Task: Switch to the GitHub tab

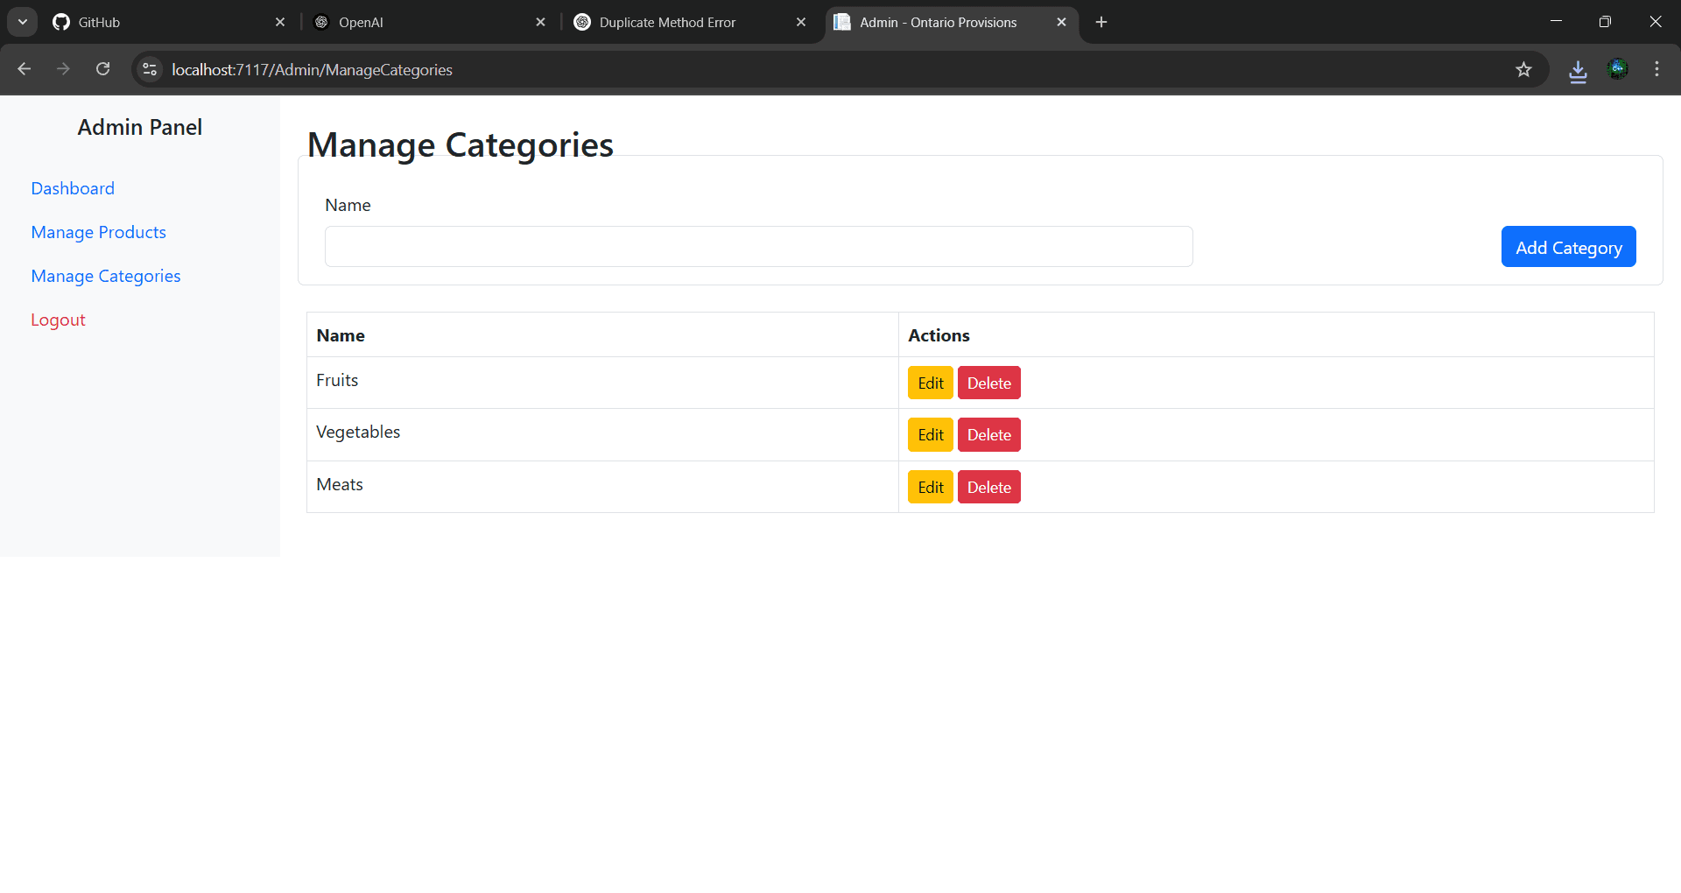Action: 158,22
